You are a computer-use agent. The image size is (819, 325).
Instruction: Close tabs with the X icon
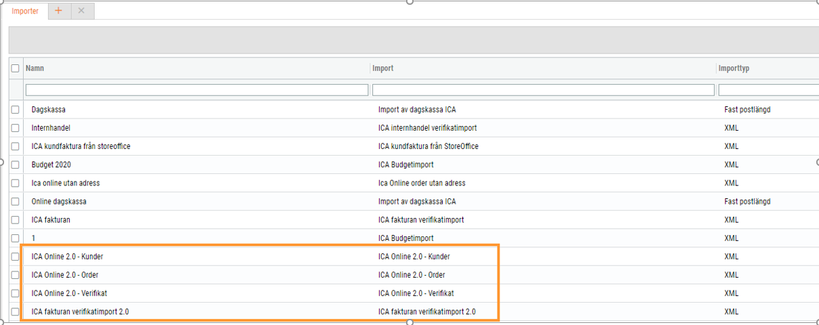click(82, 11)
